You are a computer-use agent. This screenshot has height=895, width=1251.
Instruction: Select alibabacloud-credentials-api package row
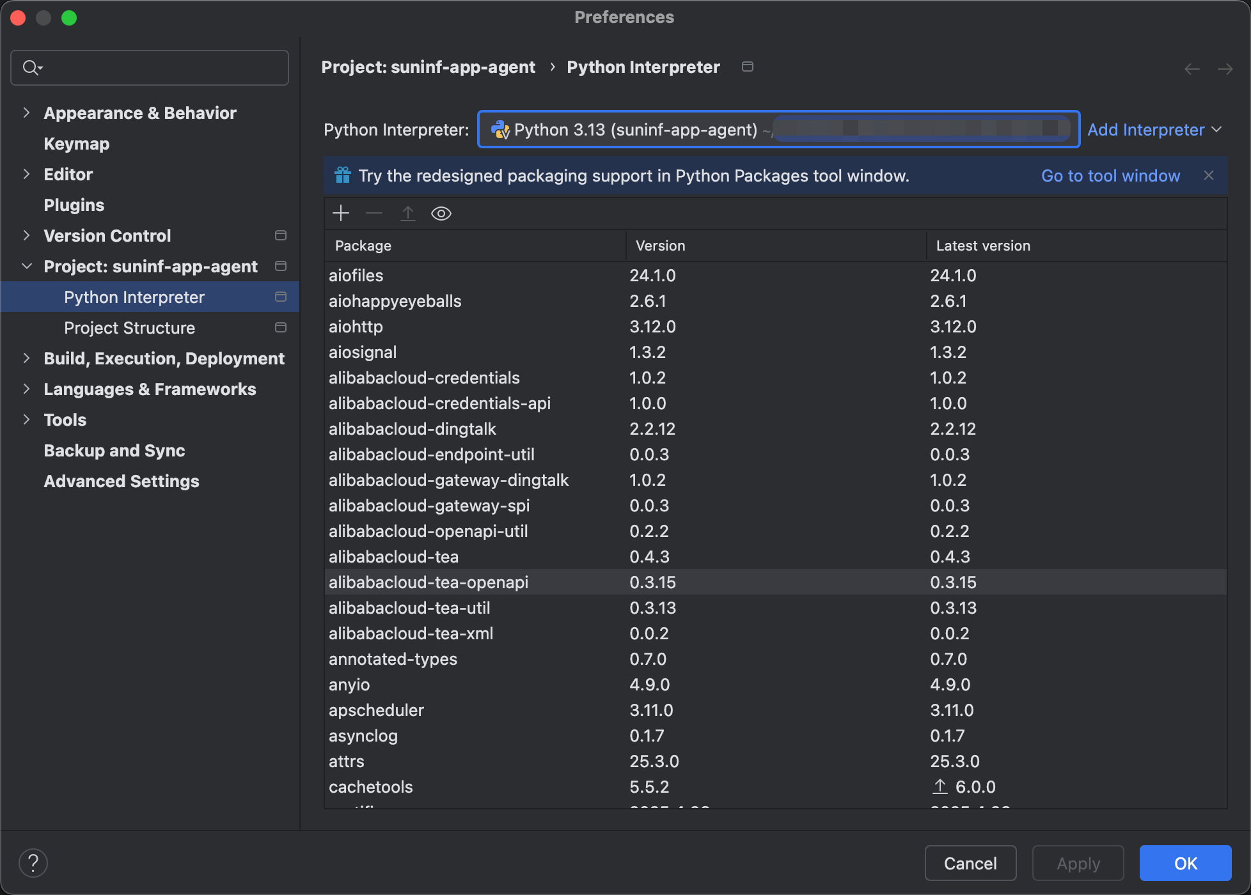776,403
